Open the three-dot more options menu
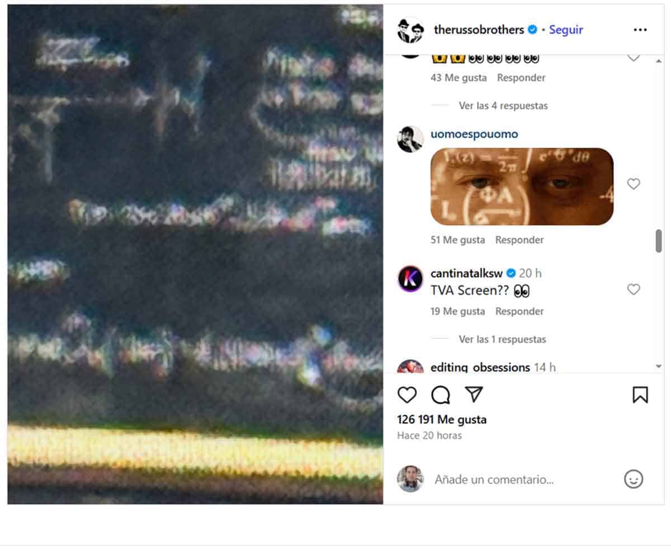This screenshot has height=555, width=671. pyautogui.click(x=640, y=30)
